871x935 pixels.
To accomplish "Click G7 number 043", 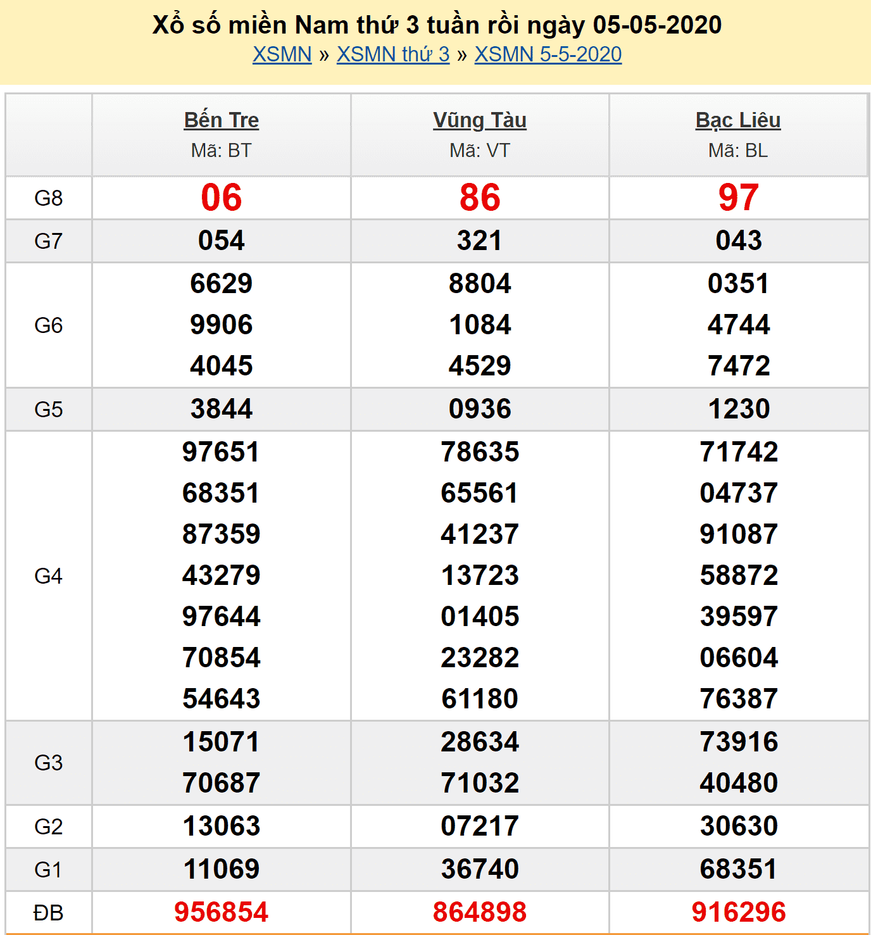I will point(739,241).
